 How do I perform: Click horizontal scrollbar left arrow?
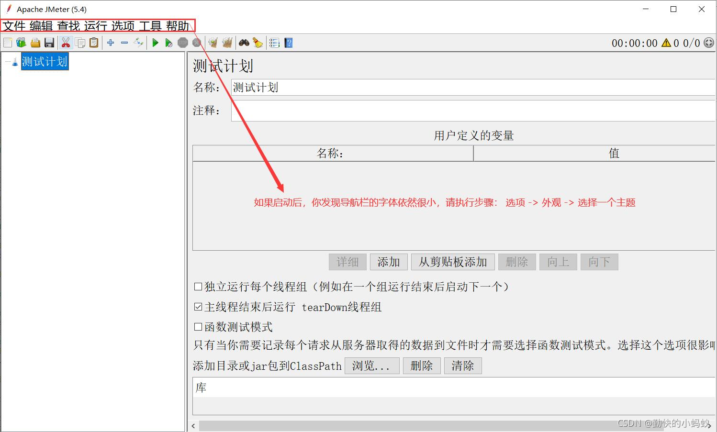pos(193,426)
